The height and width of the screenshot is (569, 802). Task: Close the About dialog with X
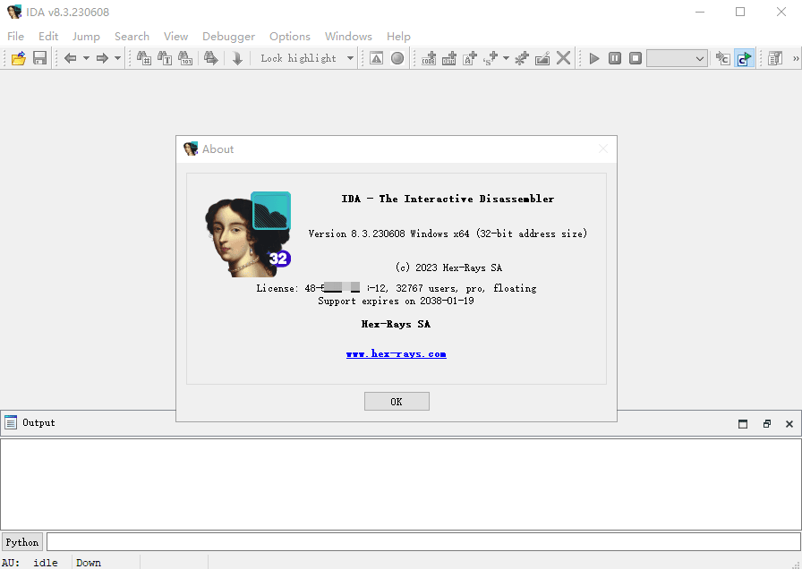pyautogui.click(x=603, y=149)
